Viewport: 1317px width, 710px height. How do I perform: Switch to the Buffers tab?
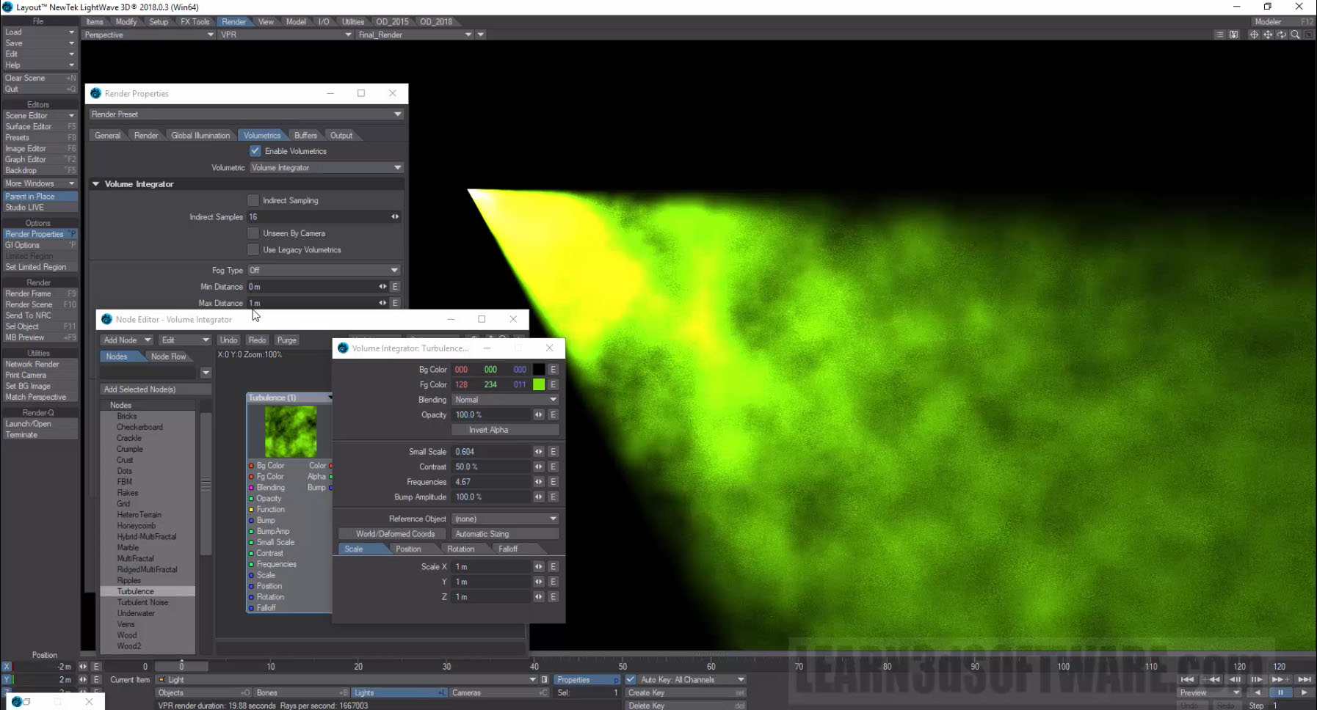[x=305, y=136]
